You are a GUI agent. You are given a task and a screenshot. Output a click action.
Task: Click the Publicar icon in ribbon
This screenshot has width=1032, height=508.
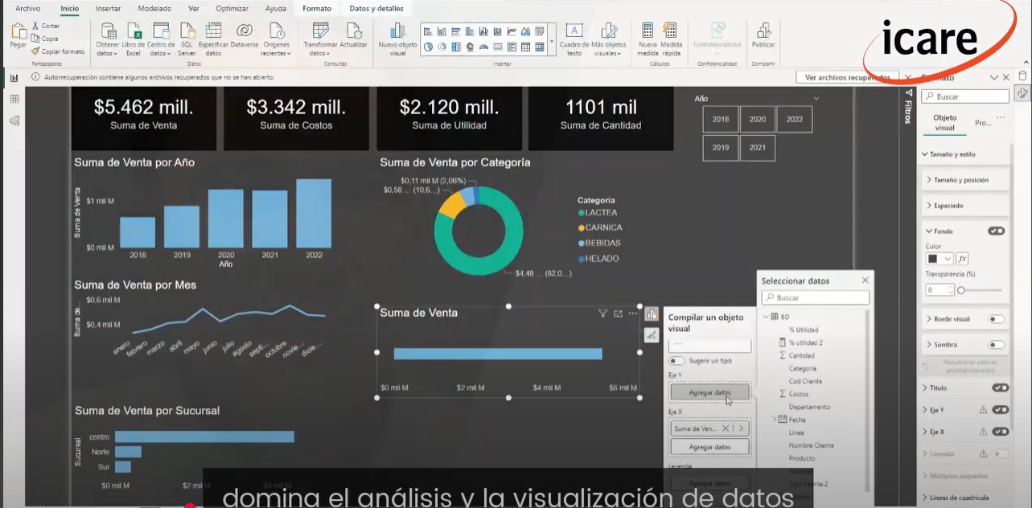[x=763, y=32]
